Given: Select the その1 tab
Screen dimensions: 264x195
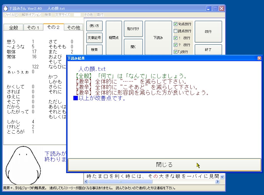Looking at the screenshot, I should pyautogui.click(x=33, y=27).
